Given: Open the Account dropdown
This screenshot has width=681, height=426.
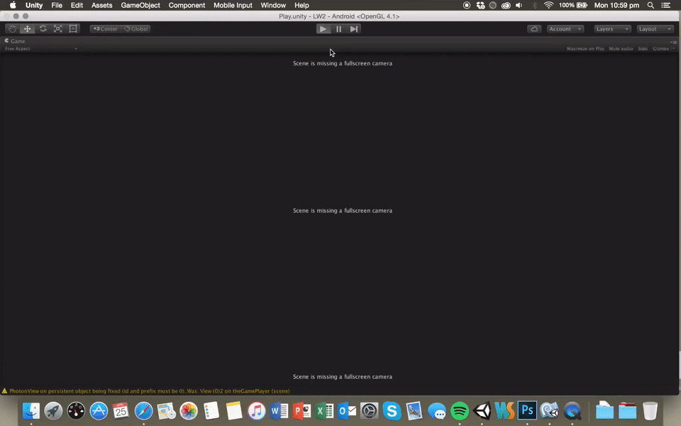Looking at the screenshot, I should [x=565, y=29].
